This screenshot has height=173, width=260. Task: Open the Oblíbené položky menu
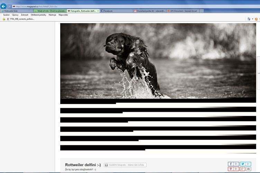coord(38,15)
